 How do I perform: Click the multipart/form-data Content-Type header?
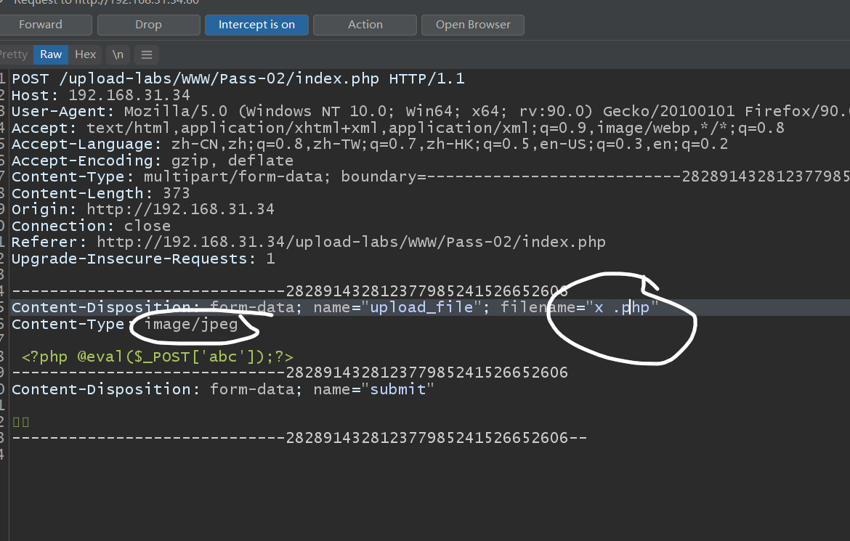(x=430, y=176)
